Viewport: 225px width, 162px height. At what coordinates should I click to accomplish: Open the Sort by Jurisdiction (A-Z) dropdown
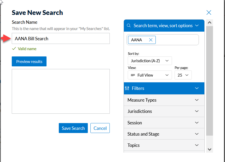pos(150,61)
